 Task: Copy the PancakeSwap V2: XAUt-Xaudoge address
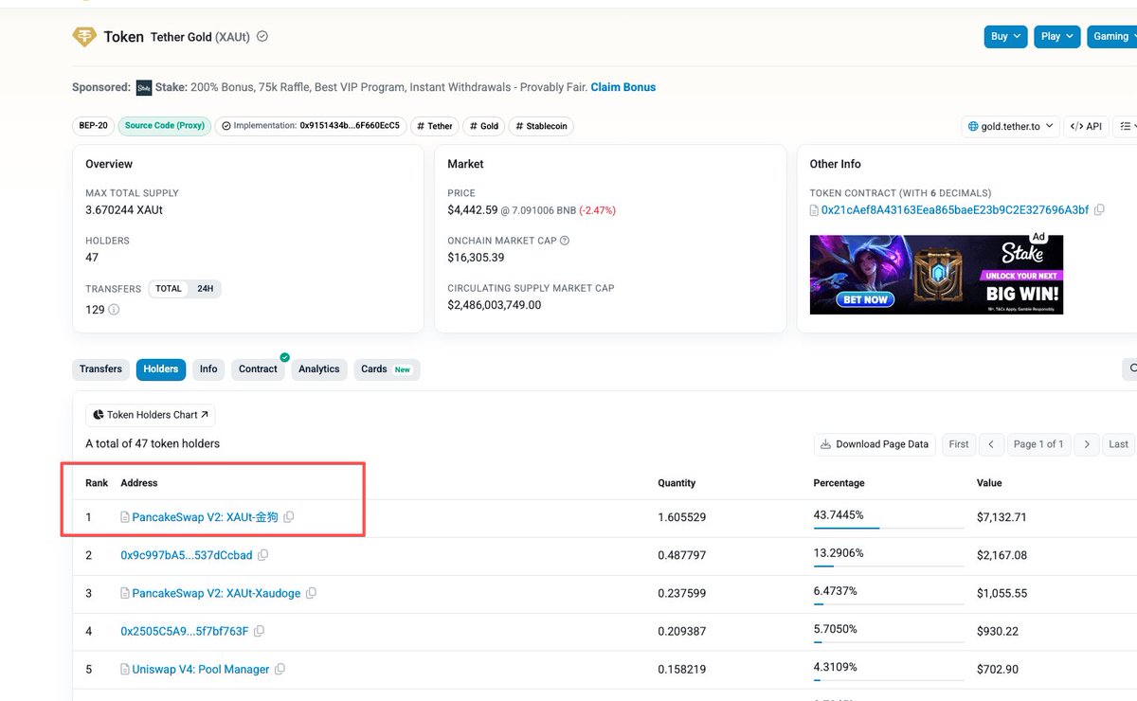click(311, 593)
